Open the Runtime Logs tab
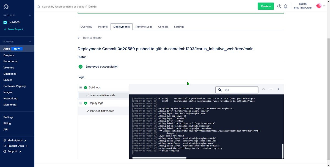 point(144,27)
